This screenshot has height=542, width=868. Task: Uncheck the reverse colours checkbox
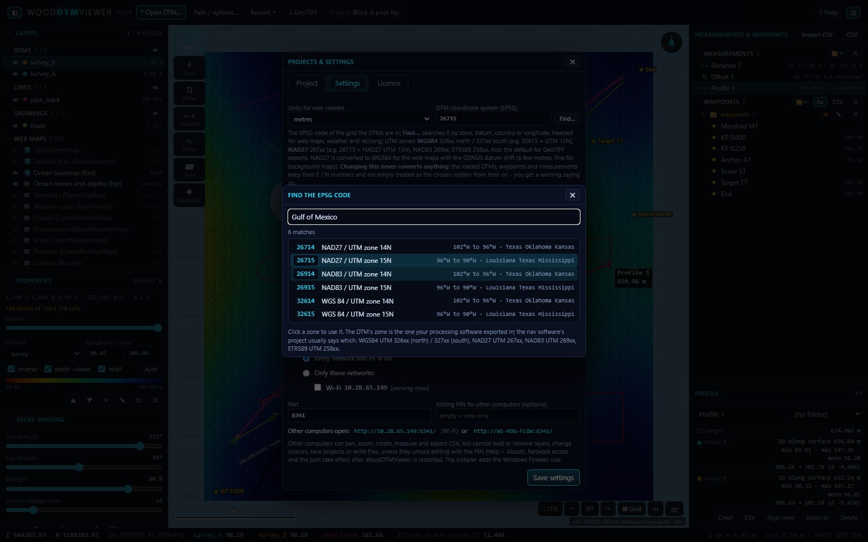click(x=11, y=369)
